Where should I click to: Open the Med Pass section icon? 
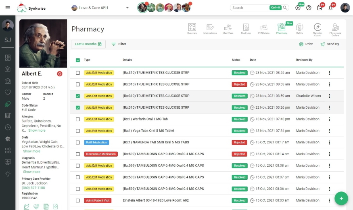tap(228, 28)
